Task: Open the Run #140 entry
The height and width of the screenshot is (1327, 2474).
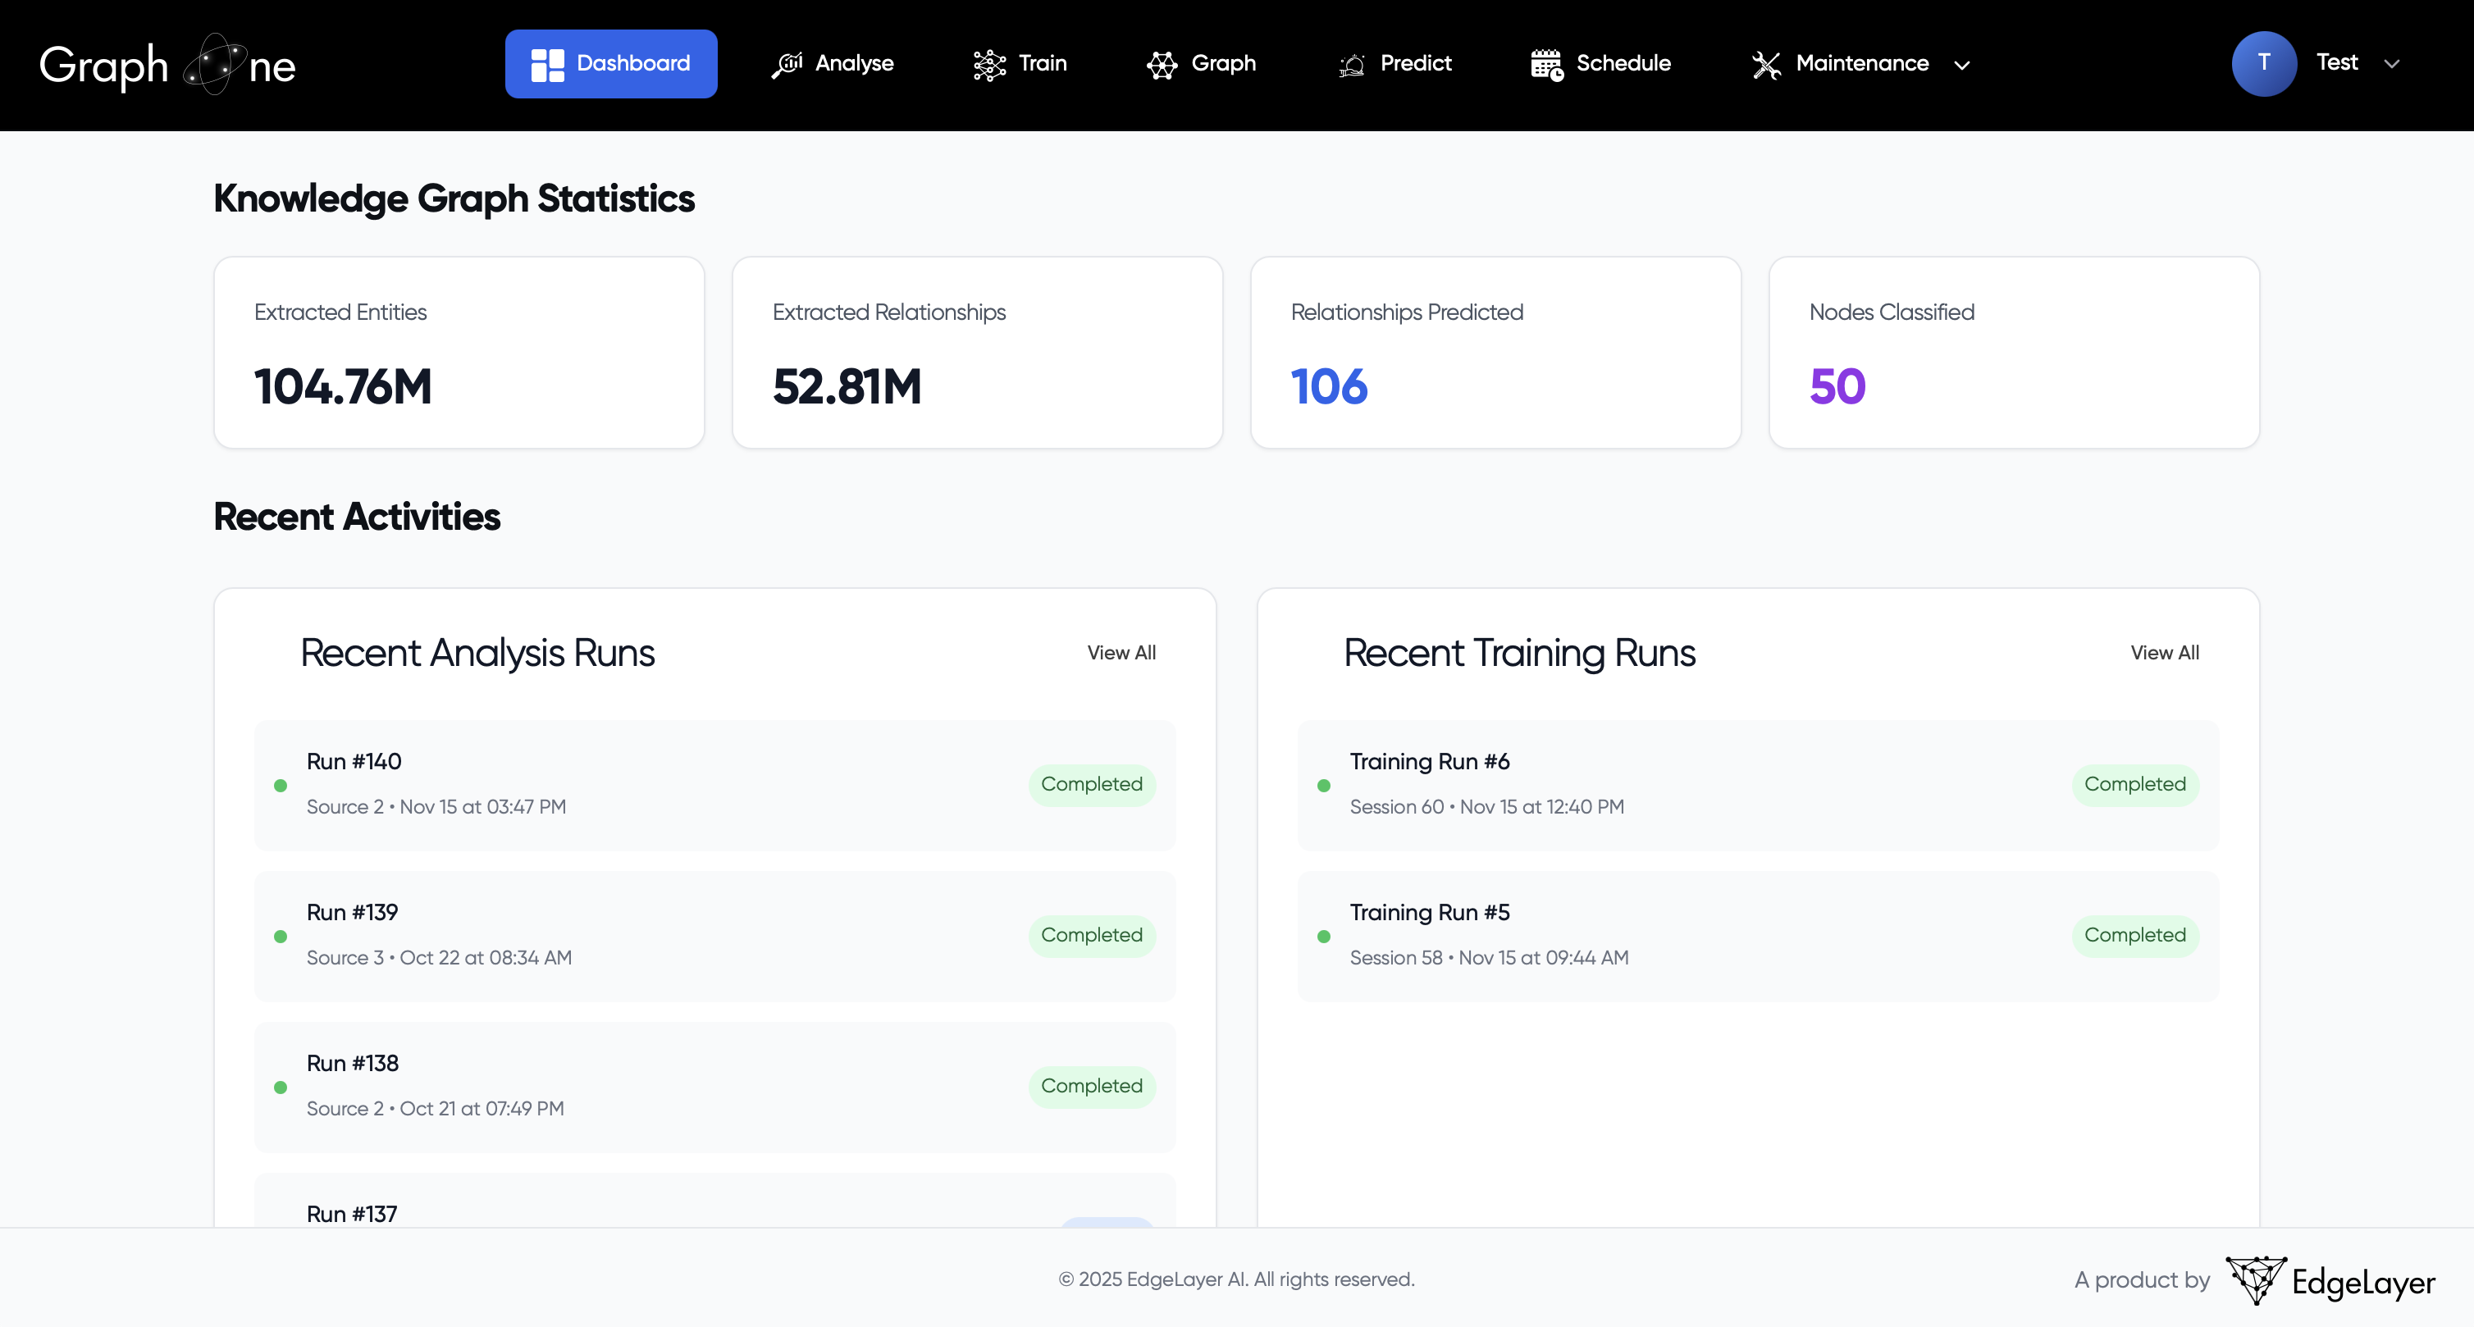Action: point(714,785)
